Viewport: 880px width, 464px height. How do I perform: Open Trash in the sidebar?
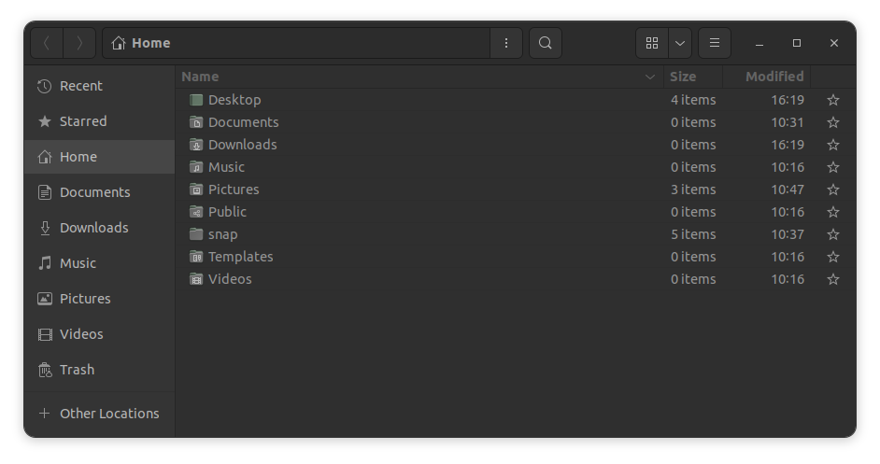coord(99,370)
